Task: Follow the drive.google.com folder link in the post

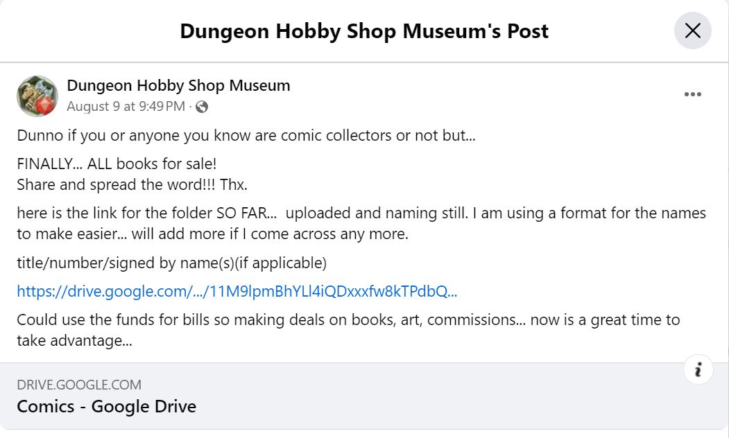Action: click(x=237, y=292)
